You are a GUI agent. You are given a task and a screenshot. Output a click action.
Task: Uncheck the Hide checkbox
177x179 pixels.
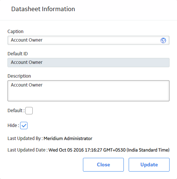coord(24,126)
